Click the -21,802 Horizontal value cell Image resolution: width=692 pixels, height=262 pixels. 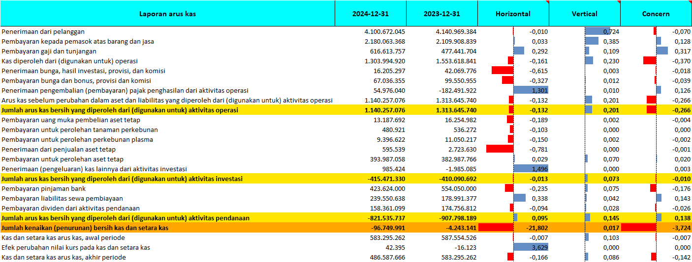pyautogui.click(x=513, y=228)
